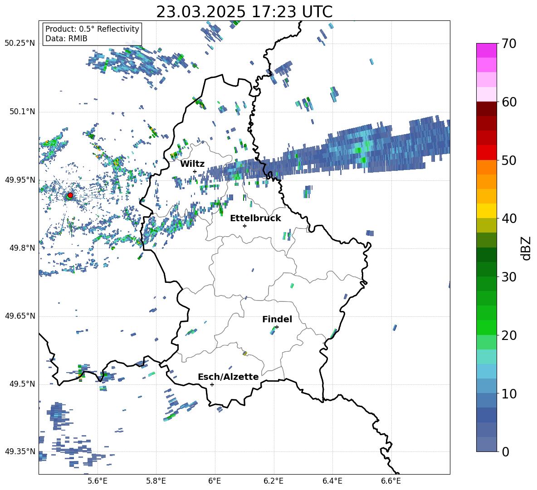Click the 50.25°N latitude label
Screen dimensions: 537x490
click(x=20, y=44)
